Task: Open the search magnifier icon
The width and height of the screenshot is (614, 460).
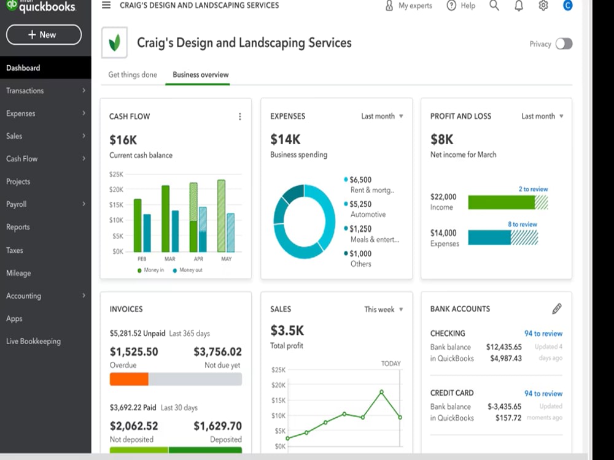Action: [494, 6]
